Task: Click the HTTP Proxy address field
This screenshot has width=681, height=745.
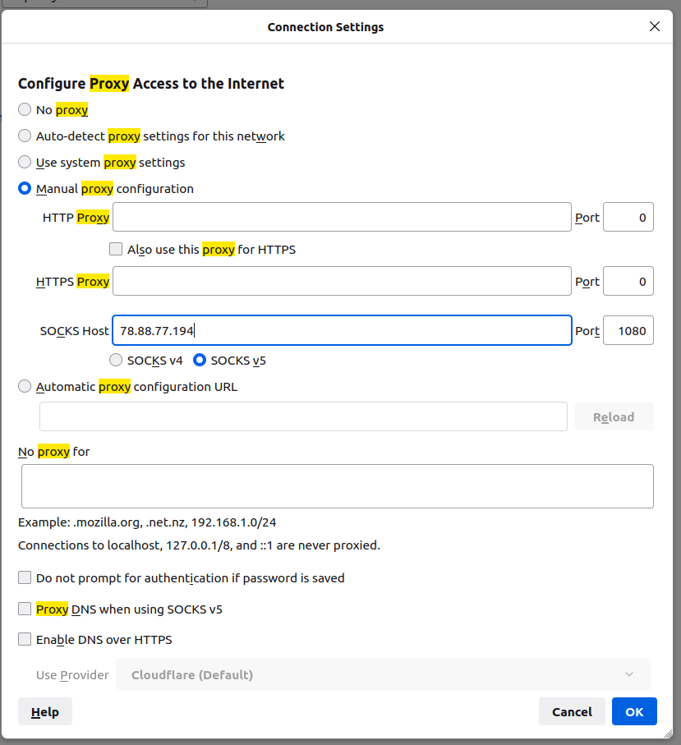Action: coord(342,218)
